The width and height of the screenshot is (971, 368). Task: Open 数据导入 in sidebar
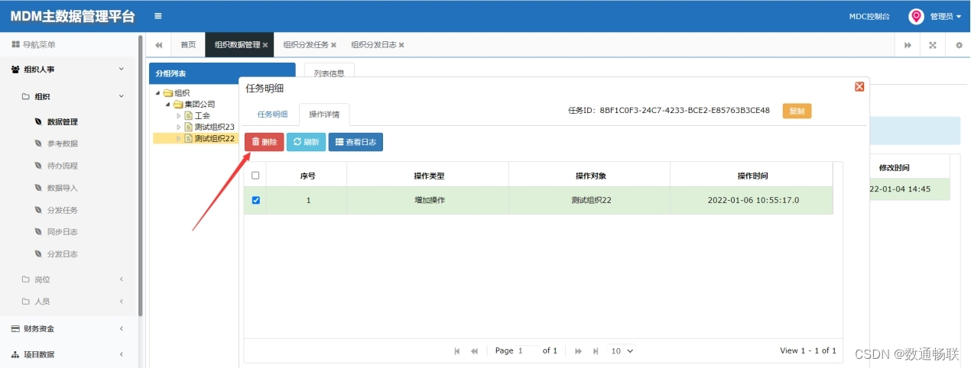(63, 188)
